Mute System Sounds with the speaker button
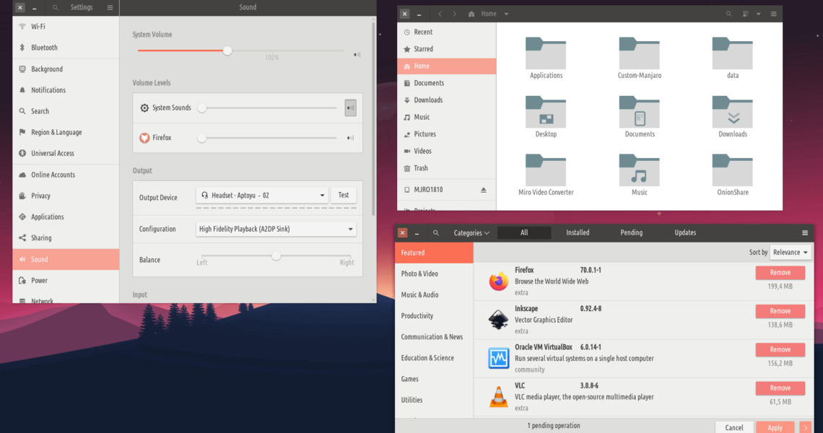The width and height of the screenshot is (823, 433). [x=350, y=108]
